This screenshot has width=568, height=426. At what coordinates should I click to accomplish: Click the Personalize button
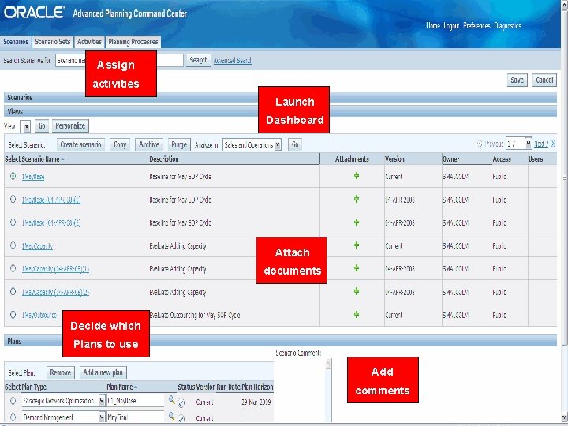pos(70,126)
